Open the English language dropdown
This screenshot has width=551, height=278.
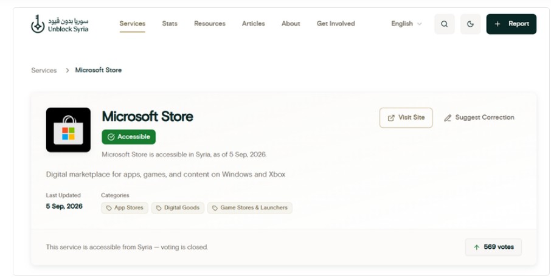(x=406, y=24)
